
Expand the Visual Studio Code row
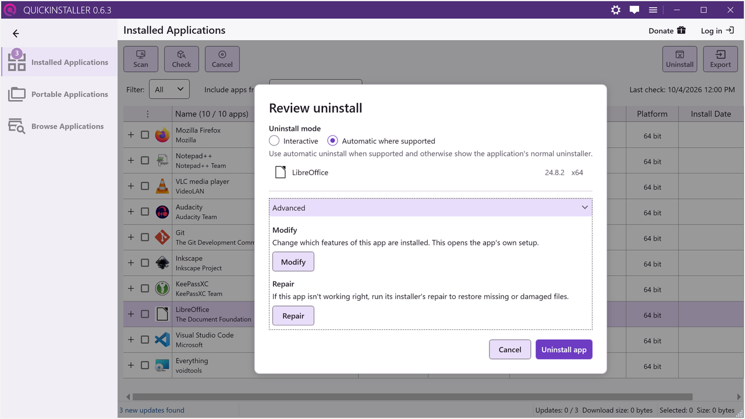click(x=131, y=340)
